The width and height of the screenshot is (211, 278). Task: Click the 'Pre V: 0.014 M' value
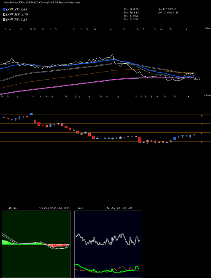pos(168,13)
